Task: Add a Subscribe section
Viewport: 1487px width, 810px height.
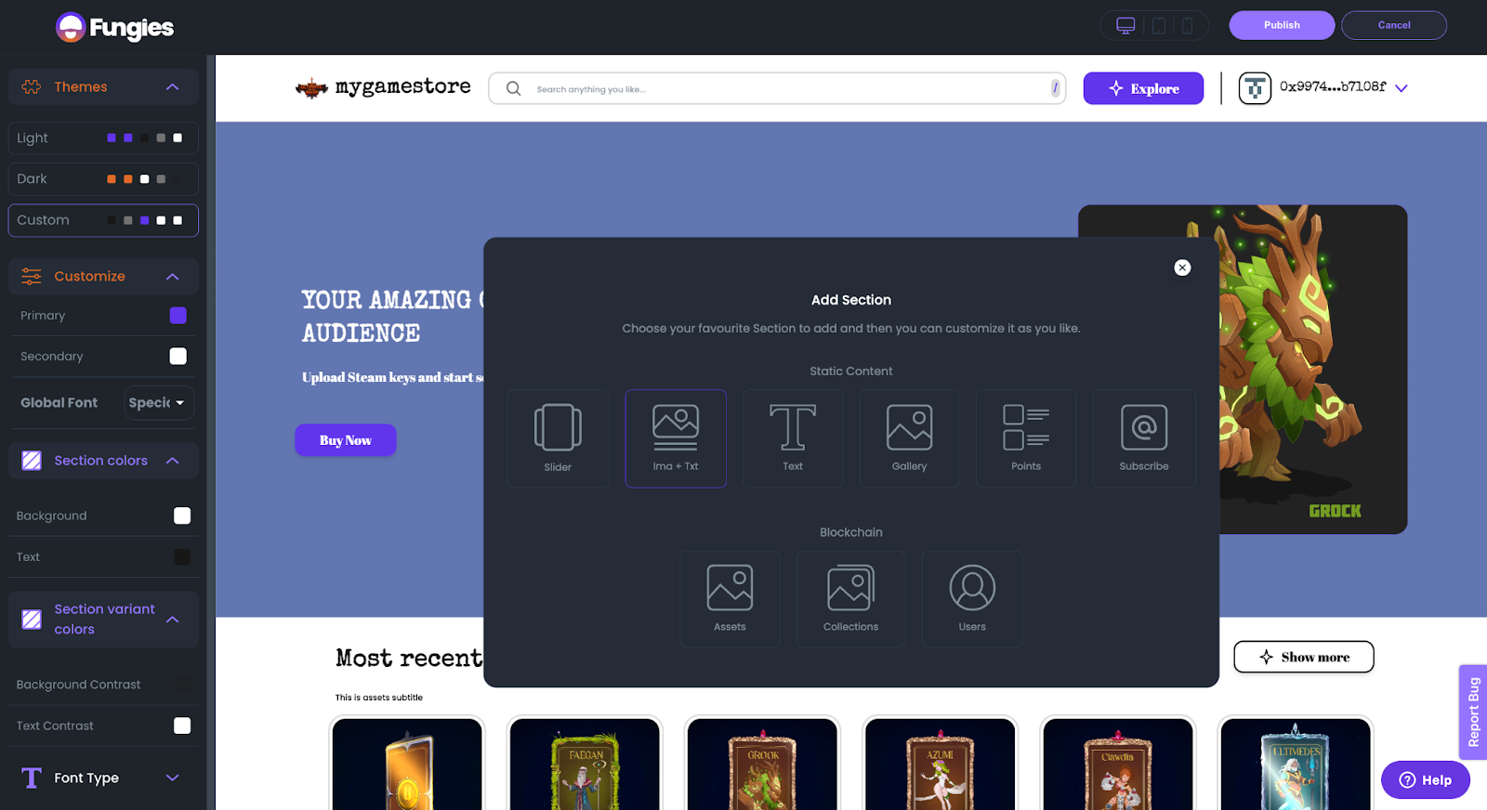Action: (1144, 438)
